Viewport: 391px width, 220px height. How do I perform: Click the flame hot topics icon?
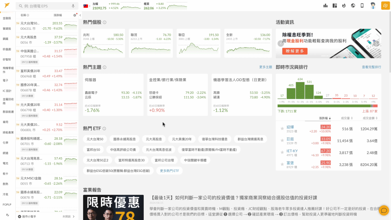(344, 6)
